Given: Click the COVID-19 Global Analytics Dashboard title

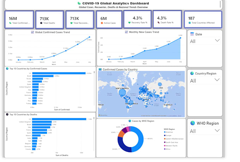Looking at the screenshot, I should (x=115, y=4).
